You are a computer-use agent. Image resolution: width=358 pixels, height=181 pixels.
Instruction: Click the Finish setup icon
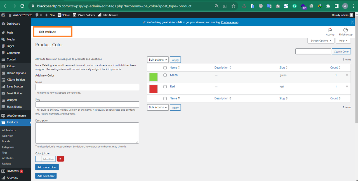click(346, 32)
